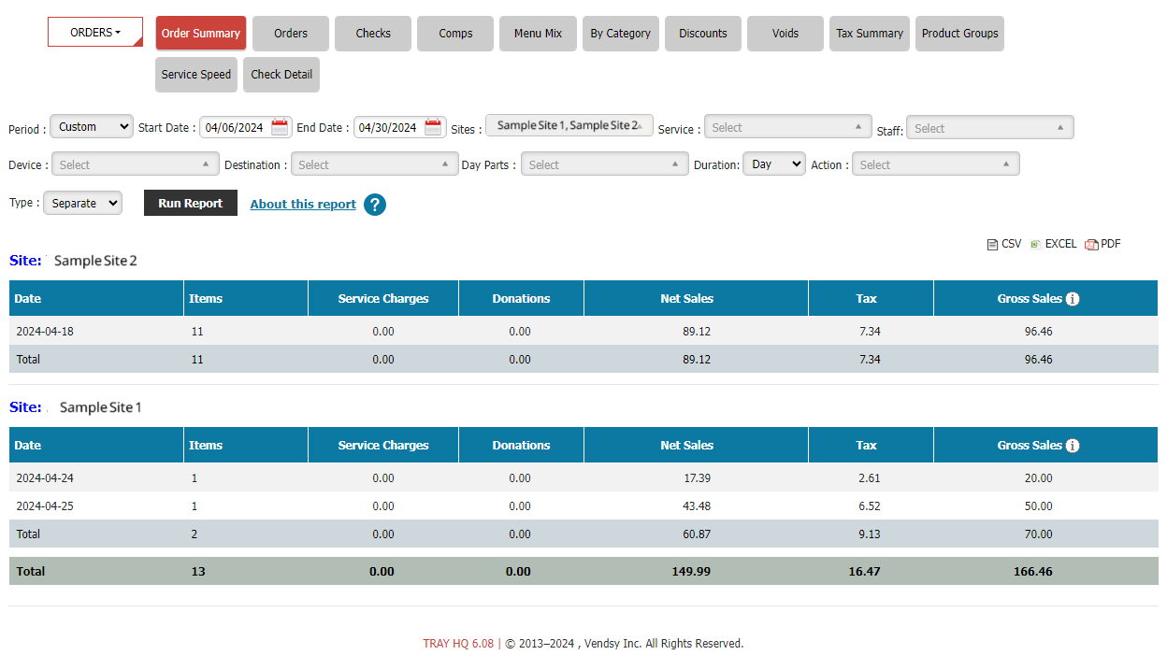Switch to the Orders tab
The image size is (1167, 655).
click(x=291, y=34)
